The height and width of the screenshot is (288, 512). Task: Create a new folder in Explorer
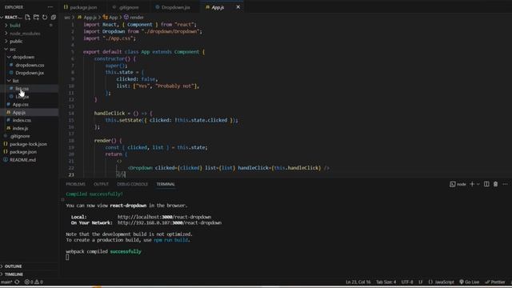tap(36, 17)
